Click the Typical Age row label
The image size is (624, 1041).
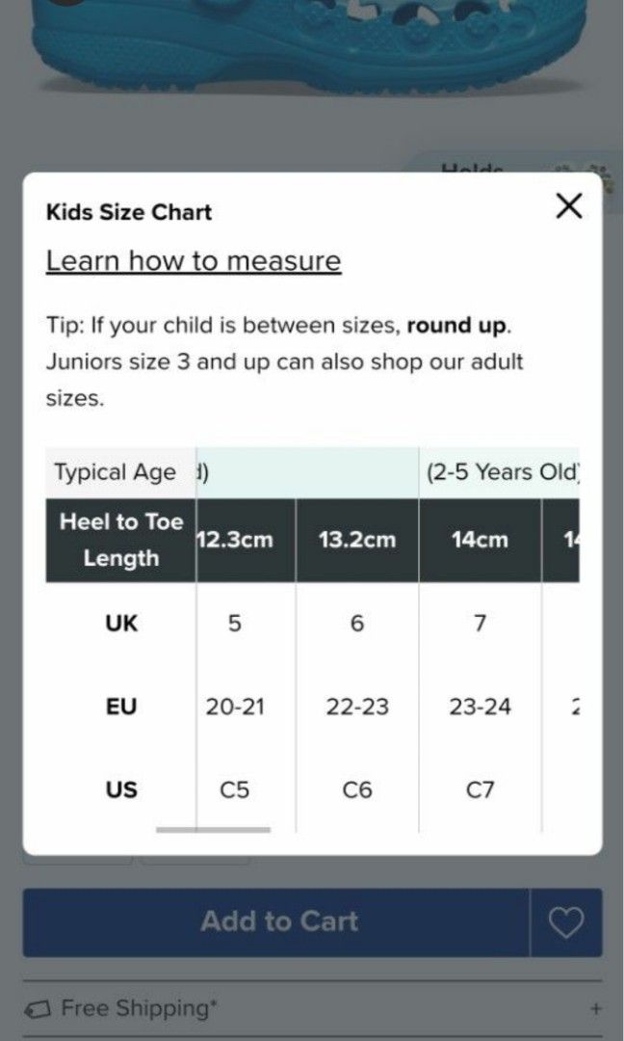116,472
